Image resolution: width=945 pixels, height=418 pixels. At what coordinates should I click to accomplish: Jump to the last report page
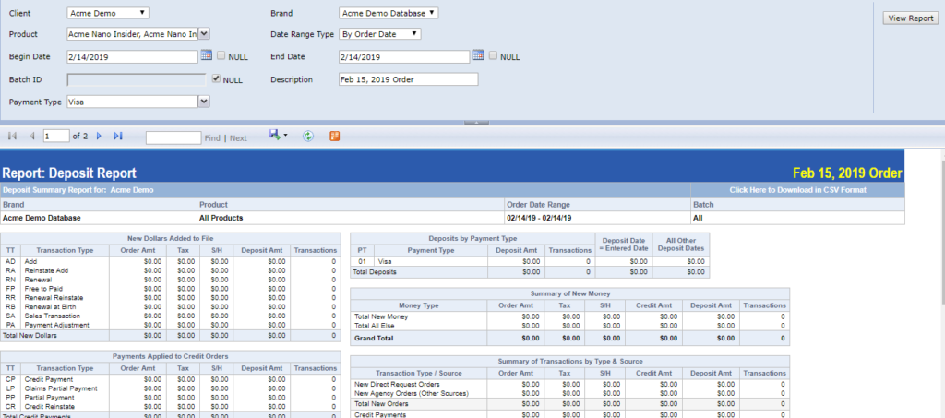118,137
